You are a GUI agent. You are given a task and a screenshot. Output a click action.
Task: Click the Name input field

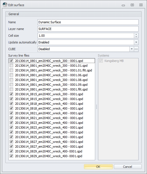tap(88, 22)
